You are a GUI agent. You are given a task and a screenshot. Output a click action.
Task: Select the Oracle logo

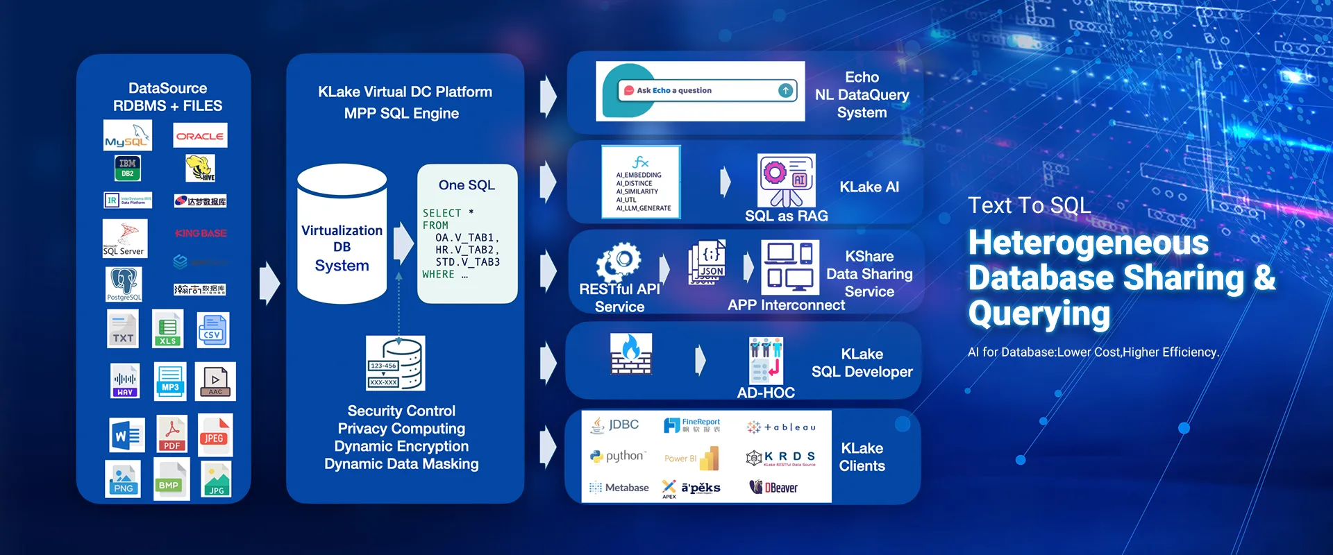pos(200,136)
